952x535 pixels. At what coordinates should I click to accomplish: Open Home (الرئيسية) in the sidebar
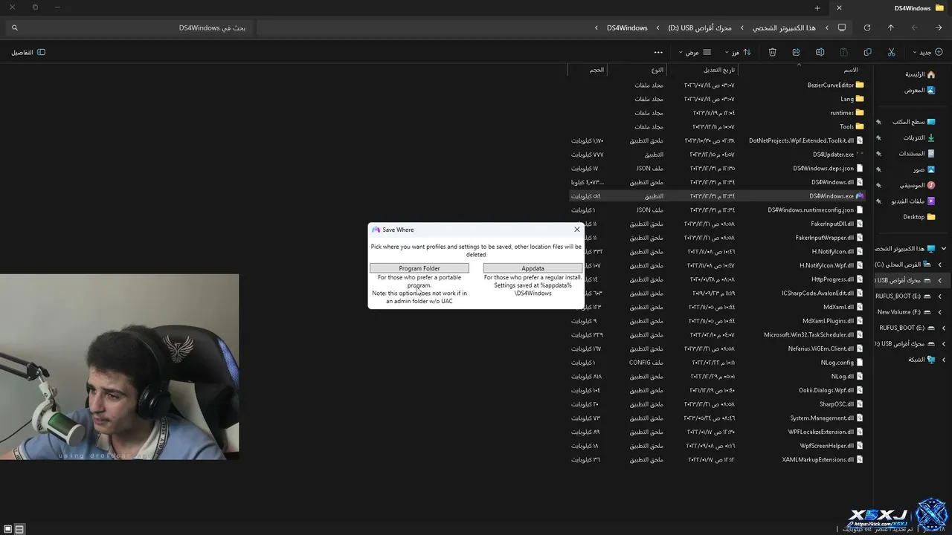point(920,74)
